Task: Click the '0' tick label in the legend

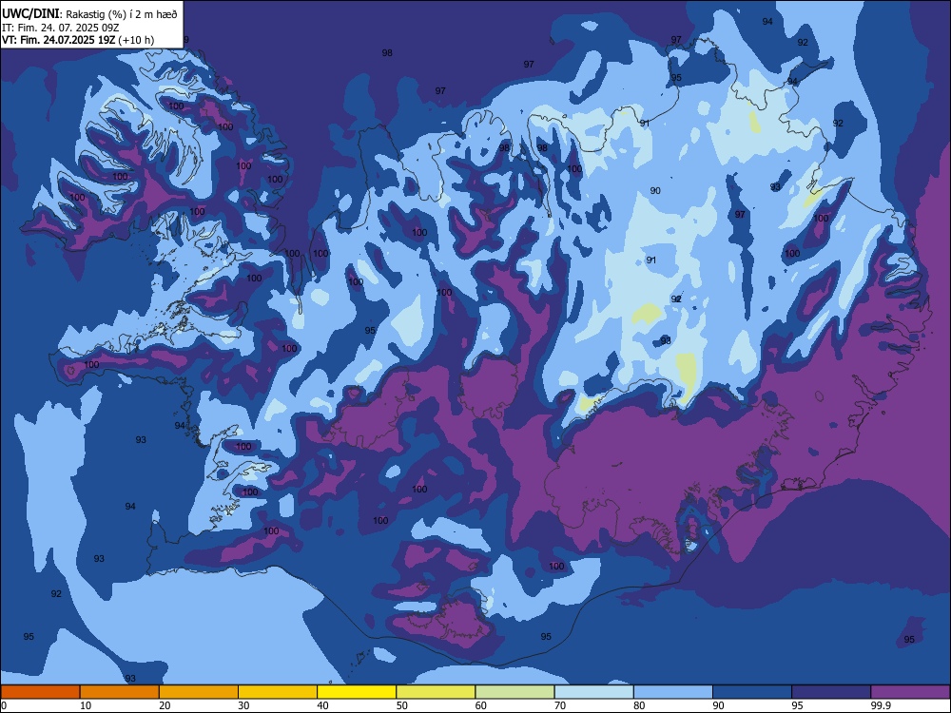Action: click(4, 705)
